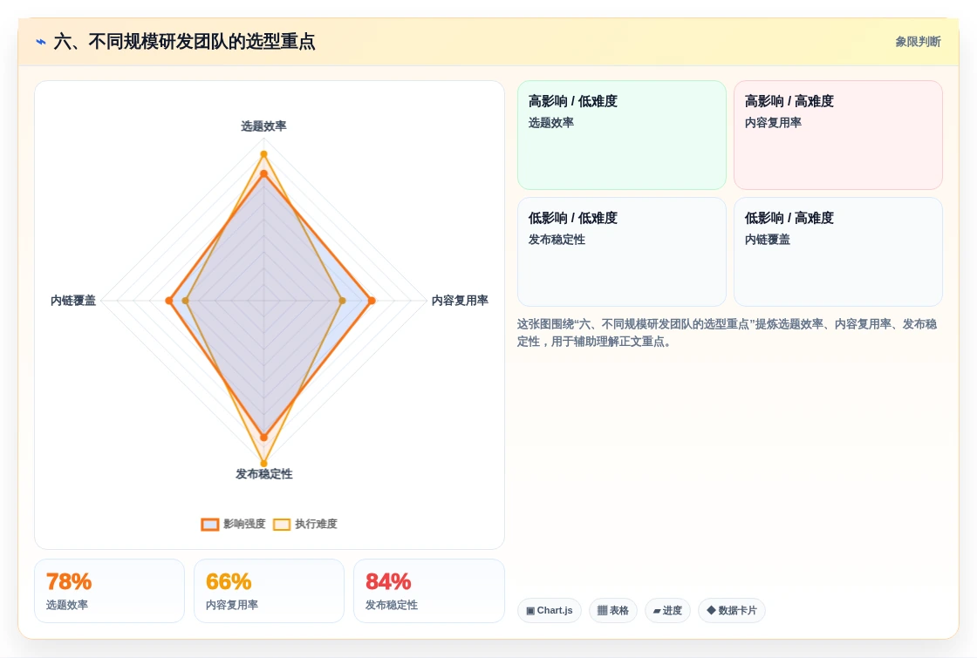The width and height of the screenshot is (977, 658).
Task: Click the yellow data point on 内容复用率 axis
Action: click(x=342, y=301)
